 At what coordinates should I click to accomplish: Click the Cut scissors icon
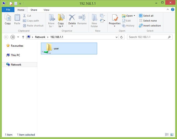pos(24,16)
